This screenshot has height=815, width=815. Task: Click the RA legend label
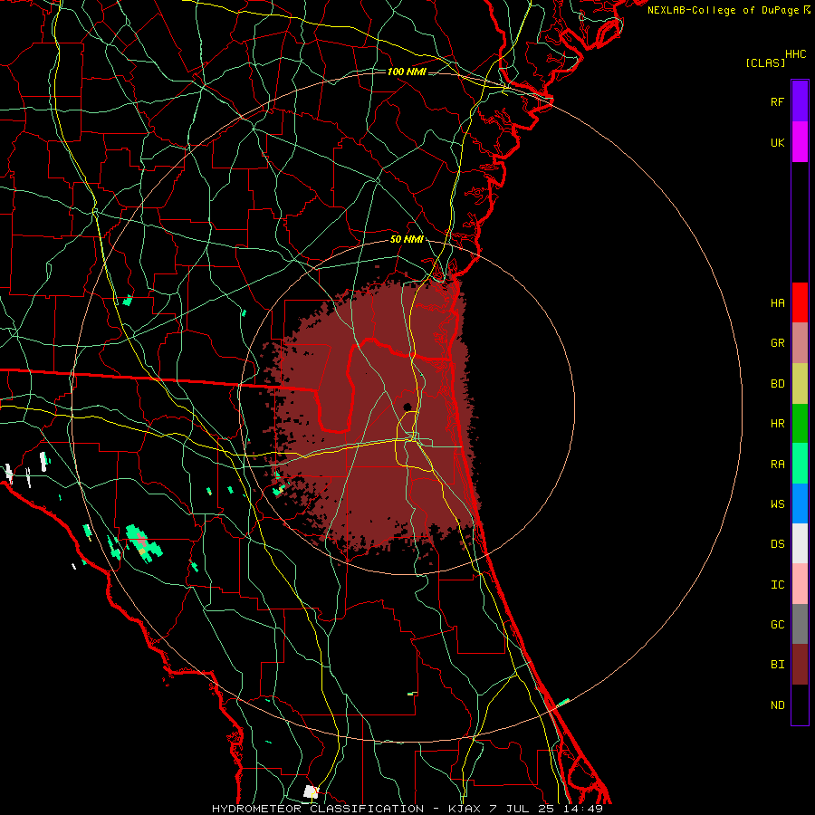(x=777, y=465)
